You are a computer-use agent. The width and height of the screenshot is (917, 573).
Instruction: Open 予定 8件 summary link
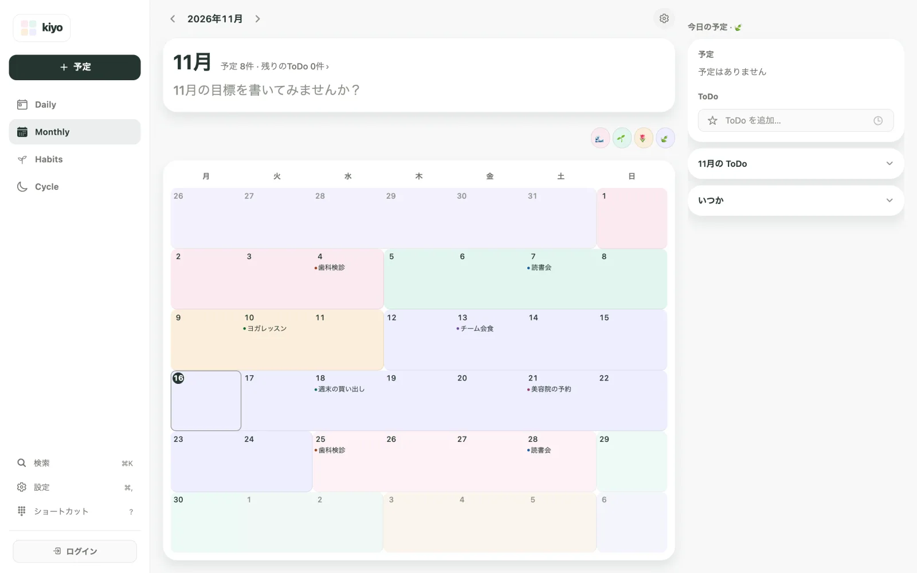(x=275, y=66)
